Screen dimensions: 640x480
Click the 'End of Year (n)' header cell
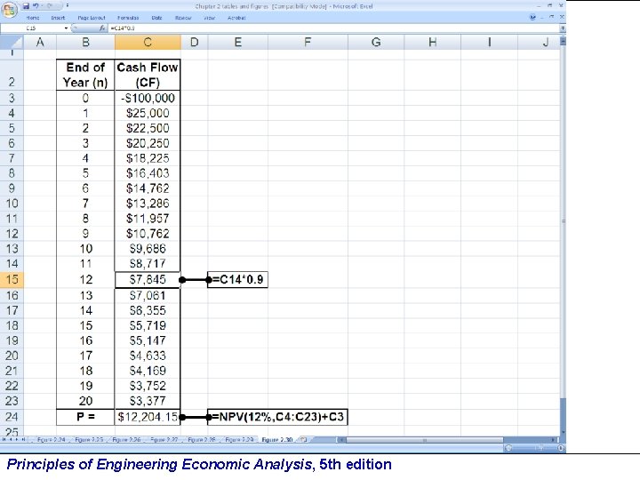pyautogui.click(x=85, y=75)
